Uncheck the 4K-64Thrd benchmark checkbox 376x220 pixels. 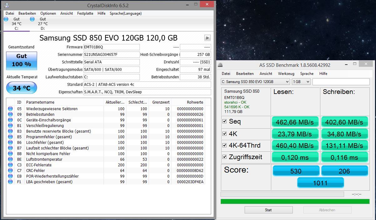click(224, 145)
